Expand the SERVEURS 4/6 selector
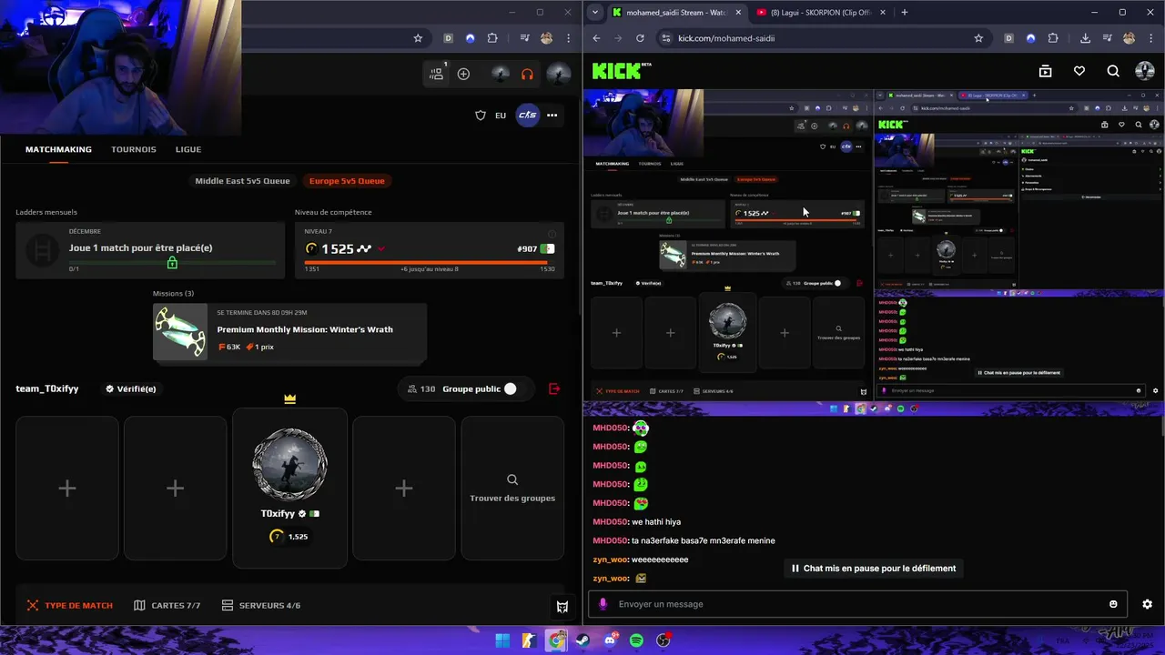 tap(260, 605)
